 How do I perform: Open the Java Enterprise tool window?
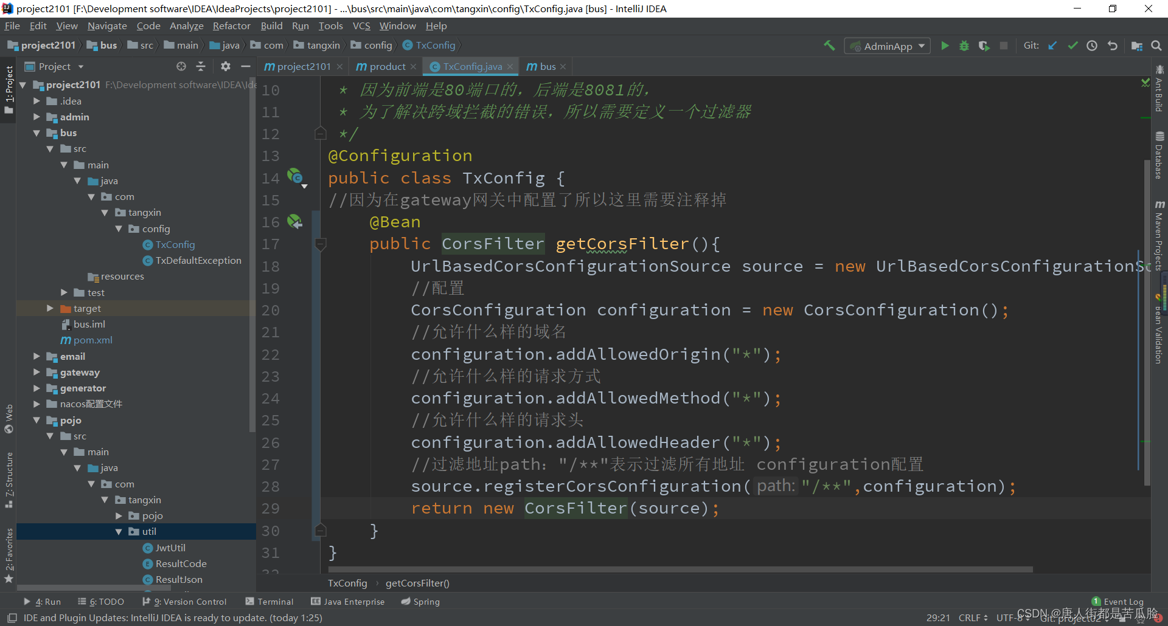click(348, 602)
